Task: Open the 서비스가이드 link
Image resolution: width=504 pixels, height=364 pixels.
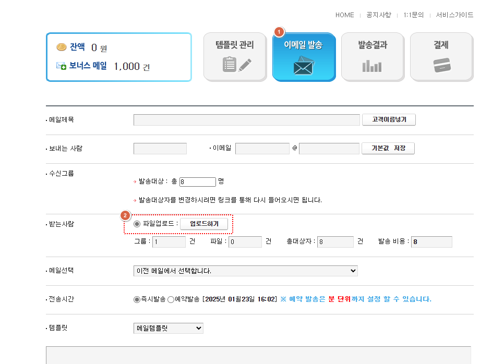Action: click(454, 15)
